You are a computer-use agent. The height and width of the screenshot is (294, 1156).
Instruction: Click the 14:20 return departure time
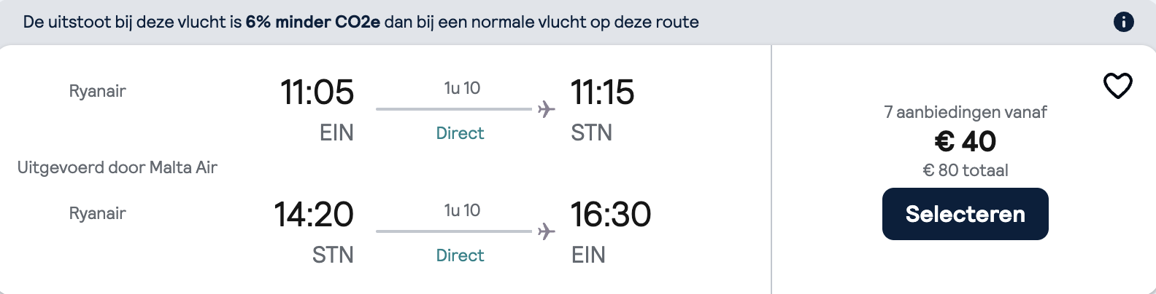[314, 215]
